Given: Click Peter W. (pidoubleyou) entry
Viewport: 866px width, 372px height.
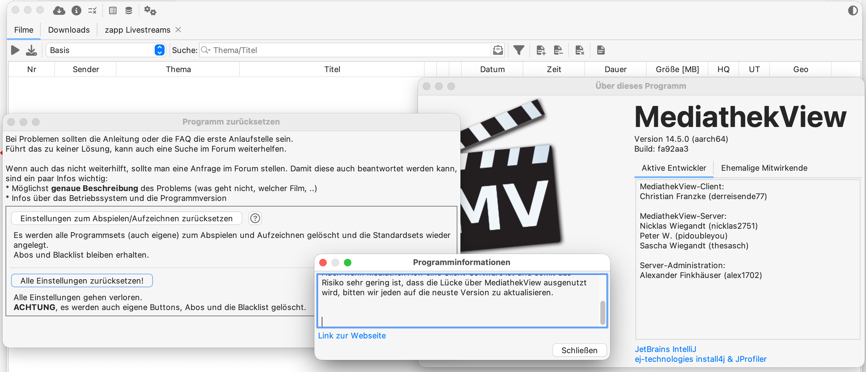Looking at the screenshot, I should point(684,235).
